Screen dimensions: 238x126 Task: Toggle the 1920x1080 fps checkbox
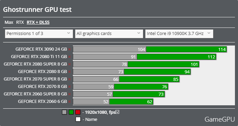point(117,112)
